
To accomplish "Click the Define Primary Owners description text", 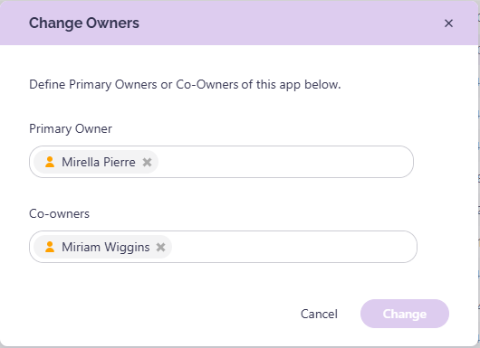I will click(185, 85).
